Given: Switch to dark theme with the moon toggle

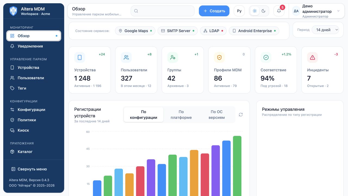Looking at the screenshot, I should coord(263,11).
